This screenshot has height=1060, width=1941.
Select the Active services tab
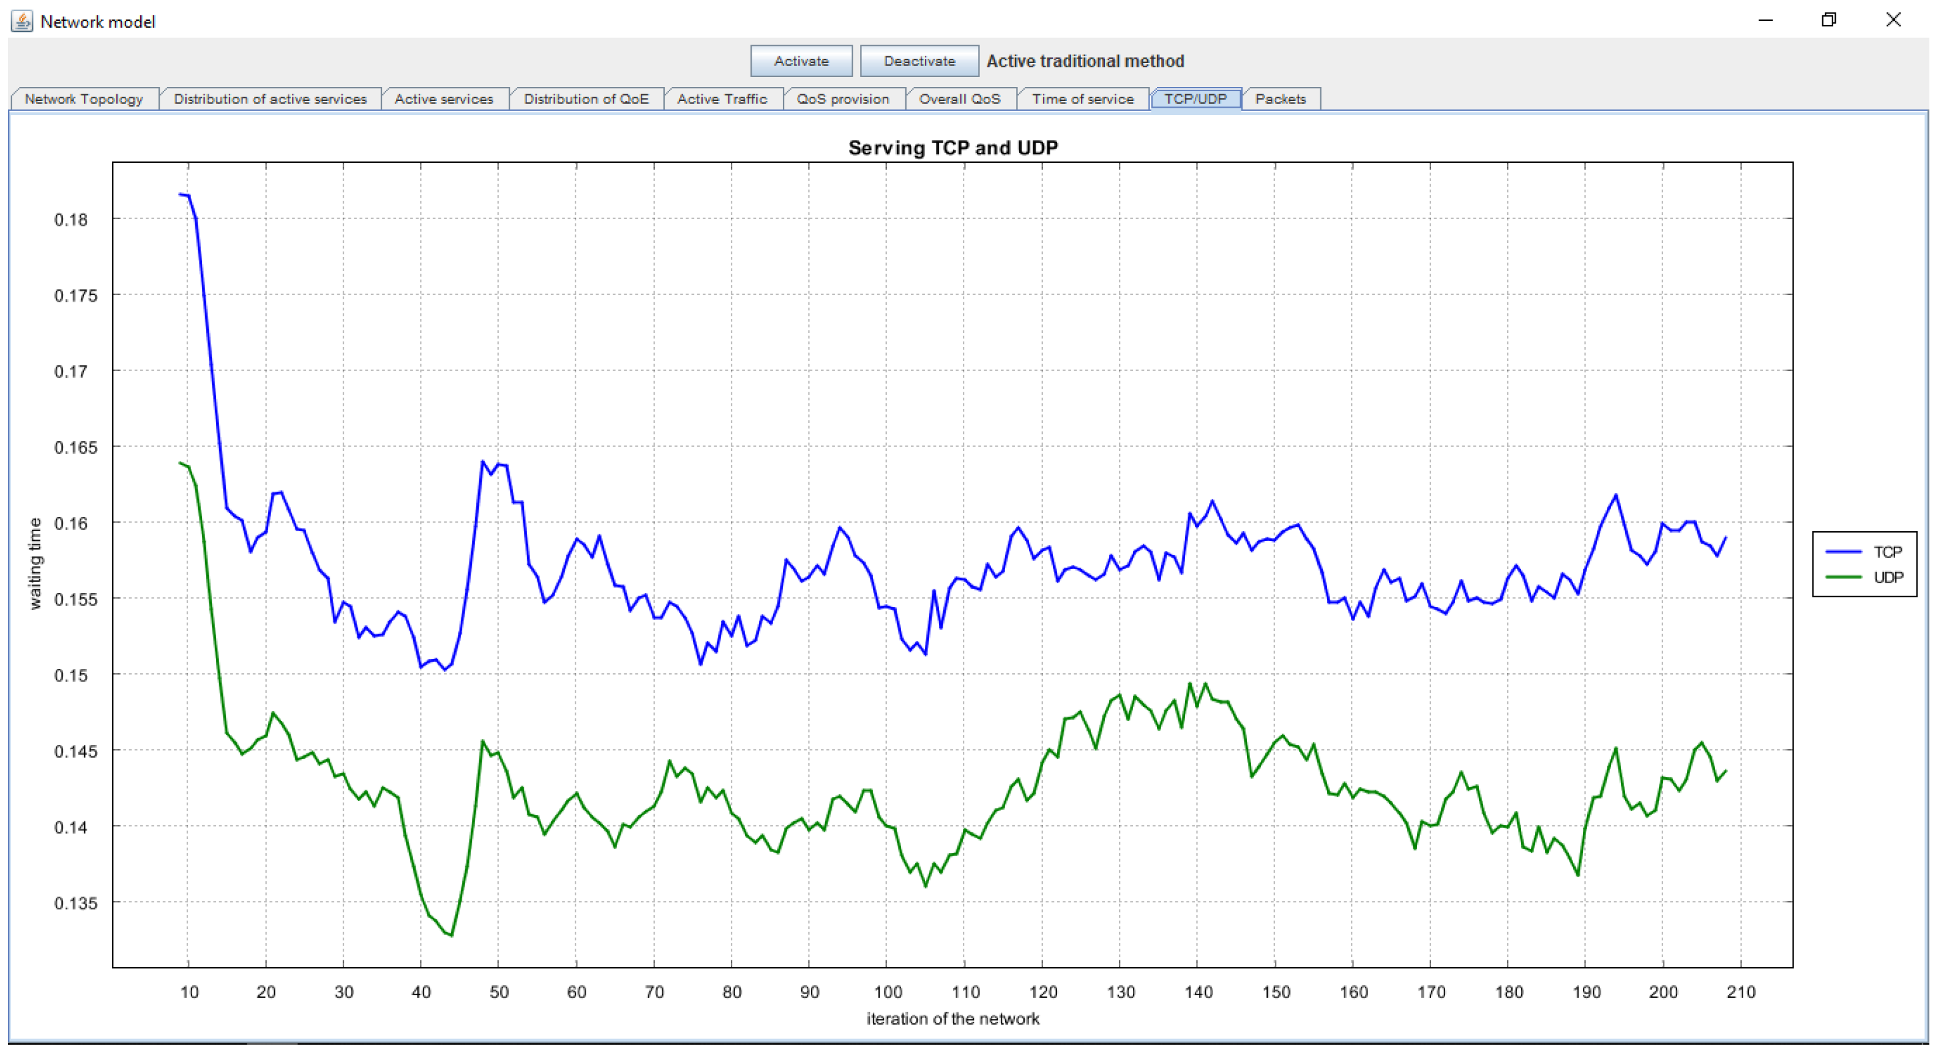click(444, 99)
